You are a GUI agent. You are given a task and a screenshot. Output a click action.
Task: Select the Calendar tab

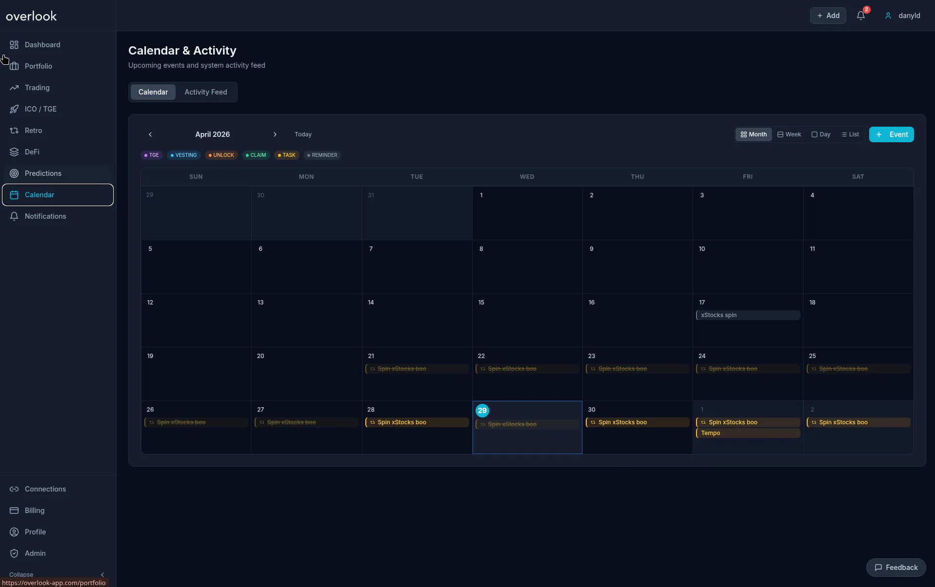[x=153, y=92]
